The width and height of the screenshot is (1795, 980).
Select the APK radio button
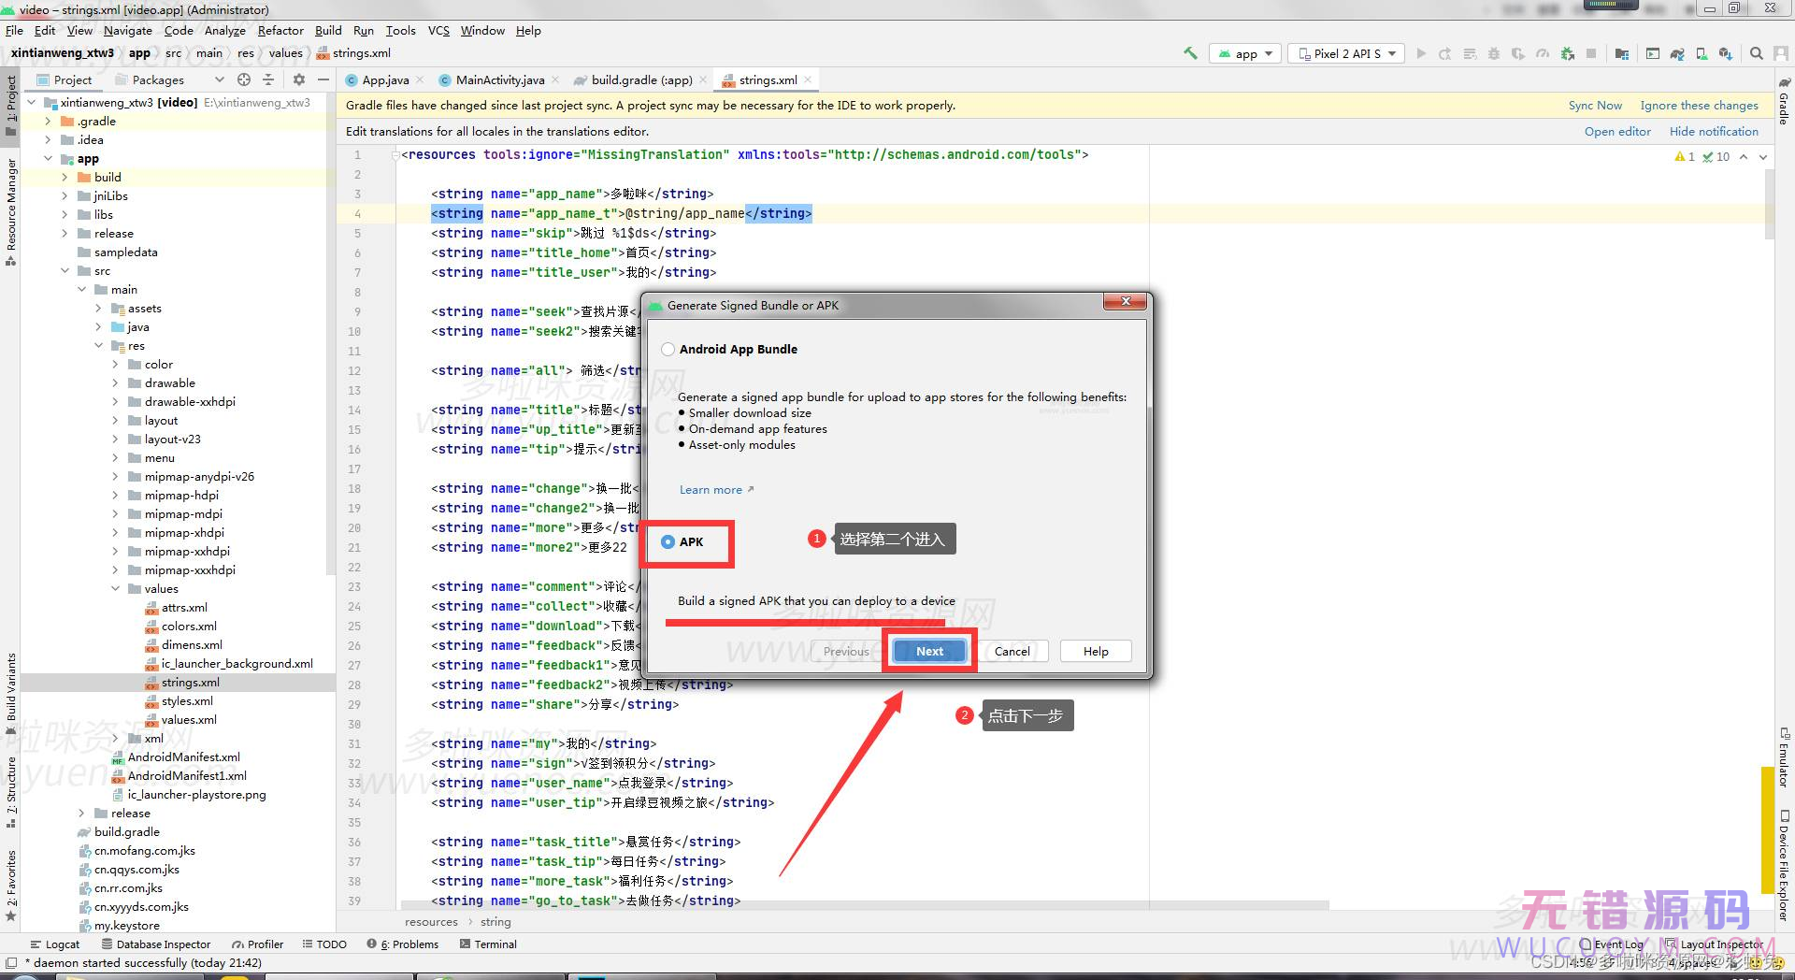[x=668, y=542]
